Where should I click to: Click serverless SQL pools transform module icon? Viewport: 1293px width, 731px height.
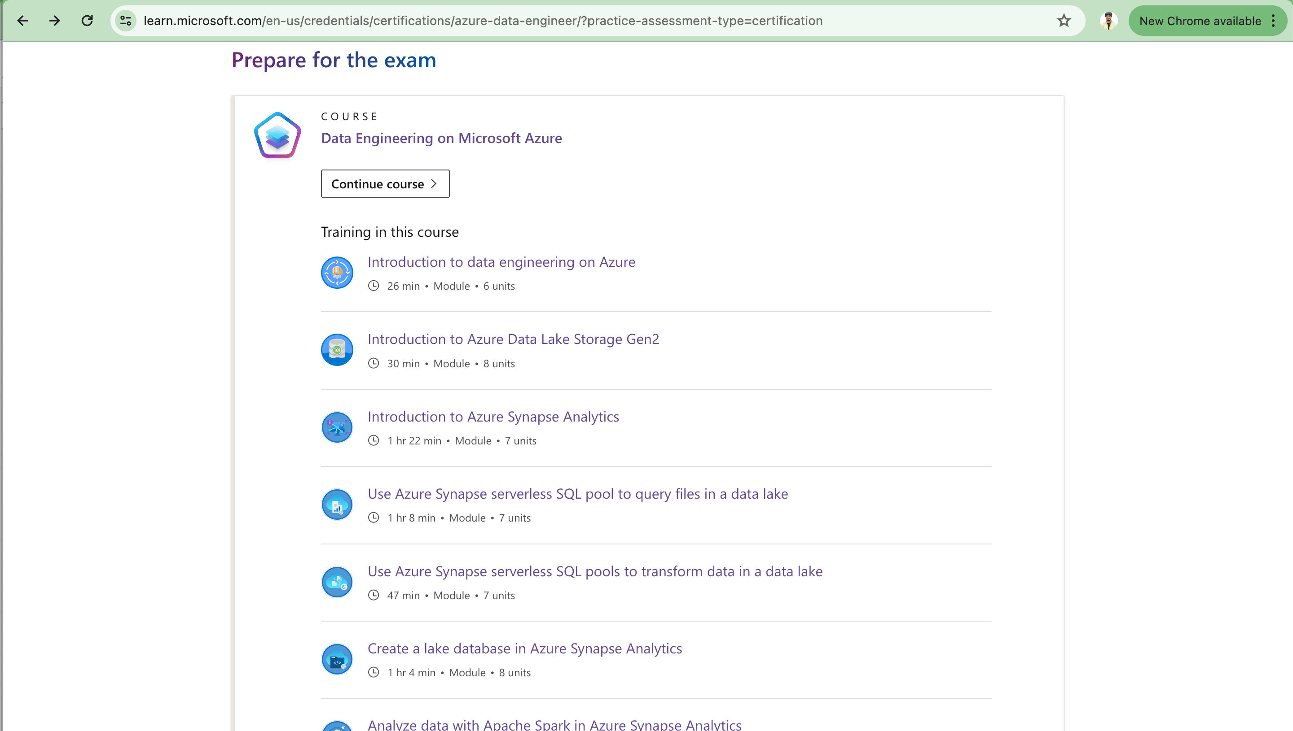(x=337, y=582)
